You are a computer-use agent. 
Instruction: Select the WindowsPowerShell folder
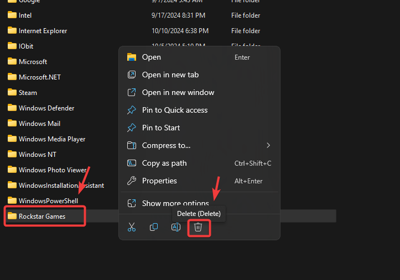(x=48, y=200)
